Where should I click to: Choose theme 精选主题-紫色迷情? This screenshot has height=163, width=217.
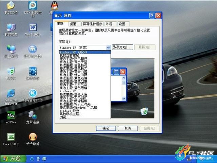click(x=85, y=78)
